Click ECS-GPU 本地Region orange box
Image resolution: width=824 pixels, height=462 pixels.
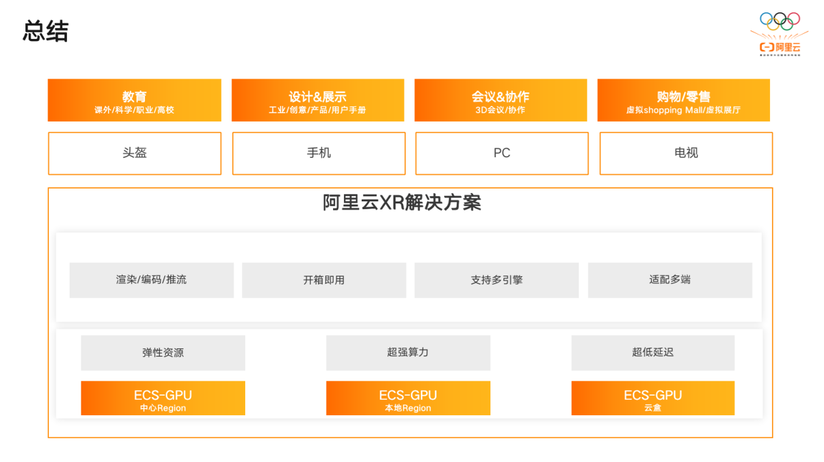(x=408, y=398)
